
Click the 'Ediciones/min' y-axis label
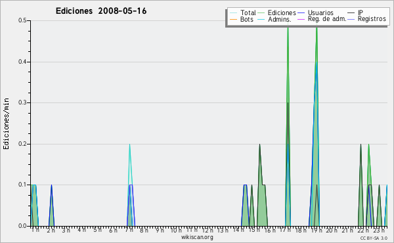[x=6, y=123]
